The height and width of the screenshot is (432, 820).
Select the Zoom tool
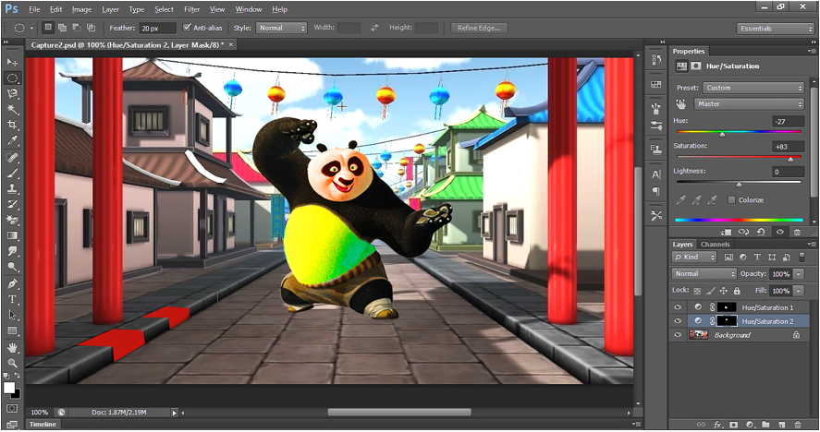(x=12, y=363)
